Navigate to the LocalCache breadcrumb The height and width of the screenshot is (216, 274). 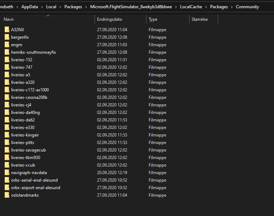coord(191,7)
